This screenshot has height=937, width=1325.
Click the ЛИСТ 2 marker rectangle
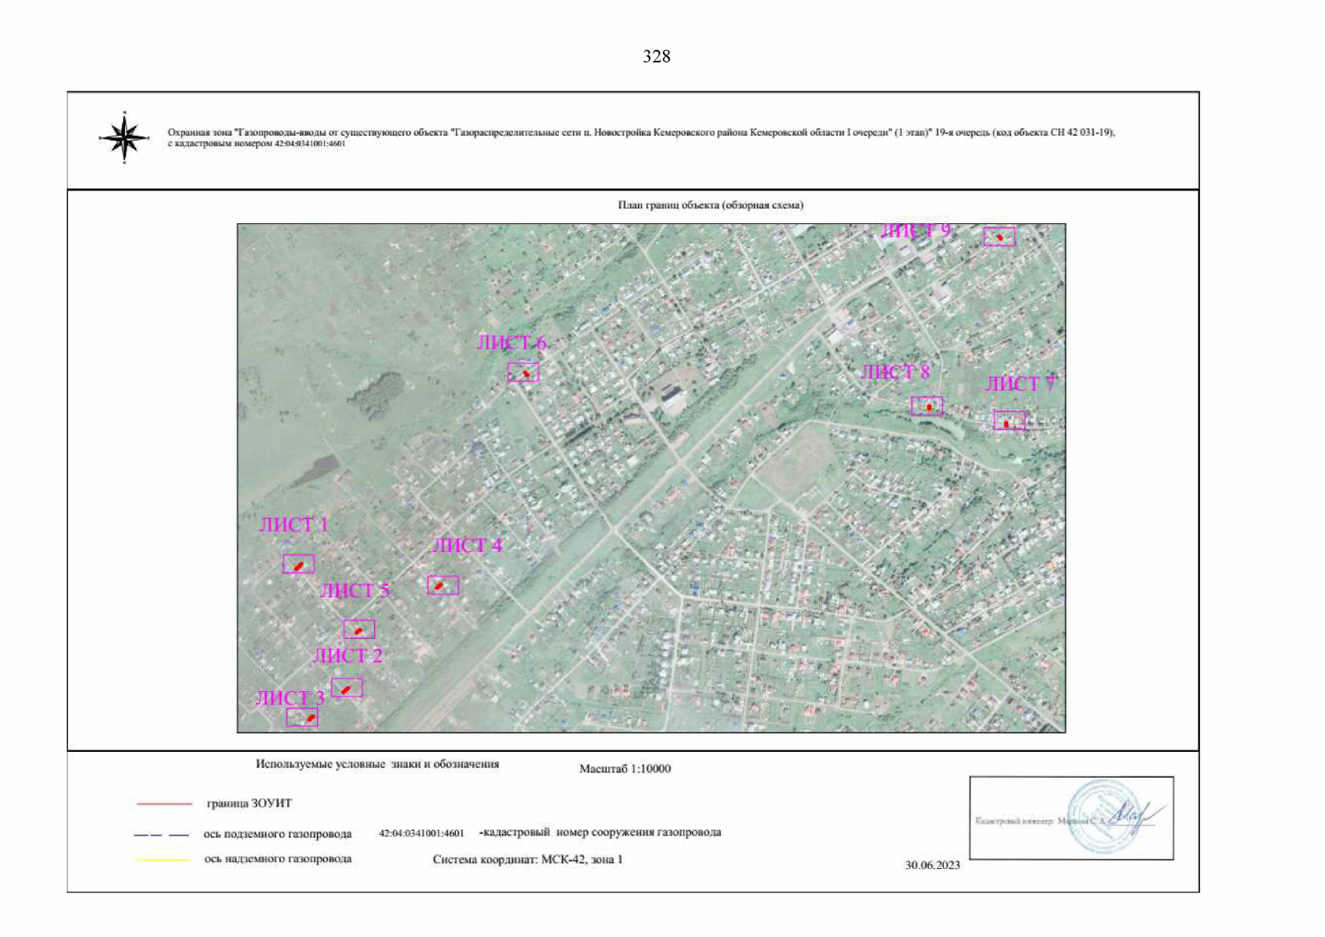[x=347, y=688]
